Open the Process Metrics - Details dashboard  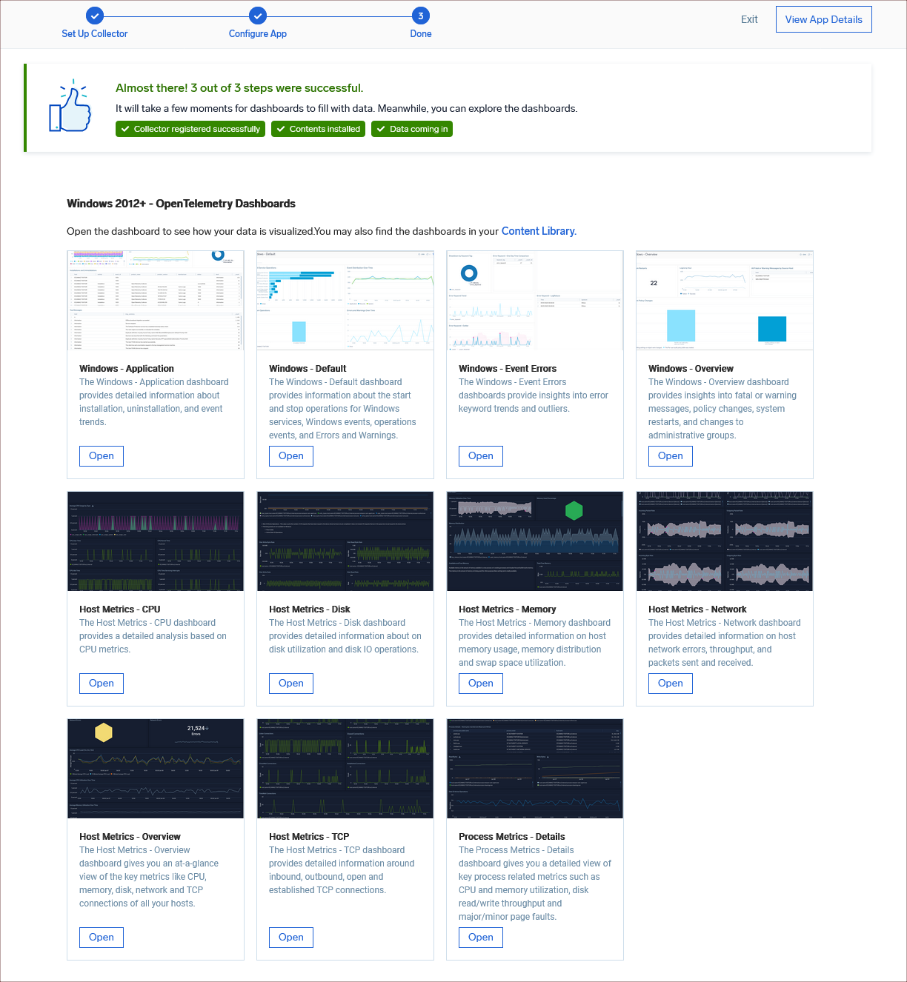tap(480, 937)
